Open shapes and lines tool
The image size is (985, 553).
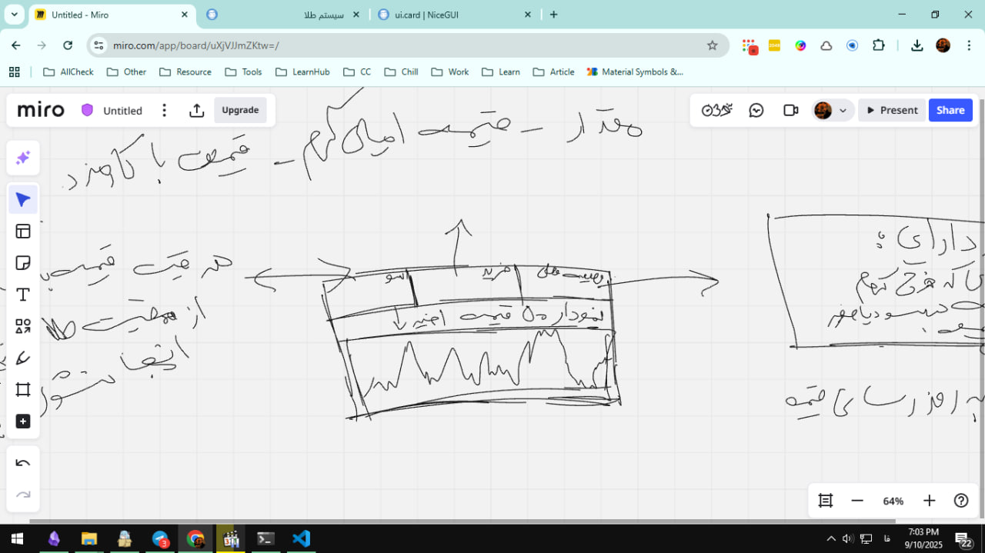[x=23, y=326]
